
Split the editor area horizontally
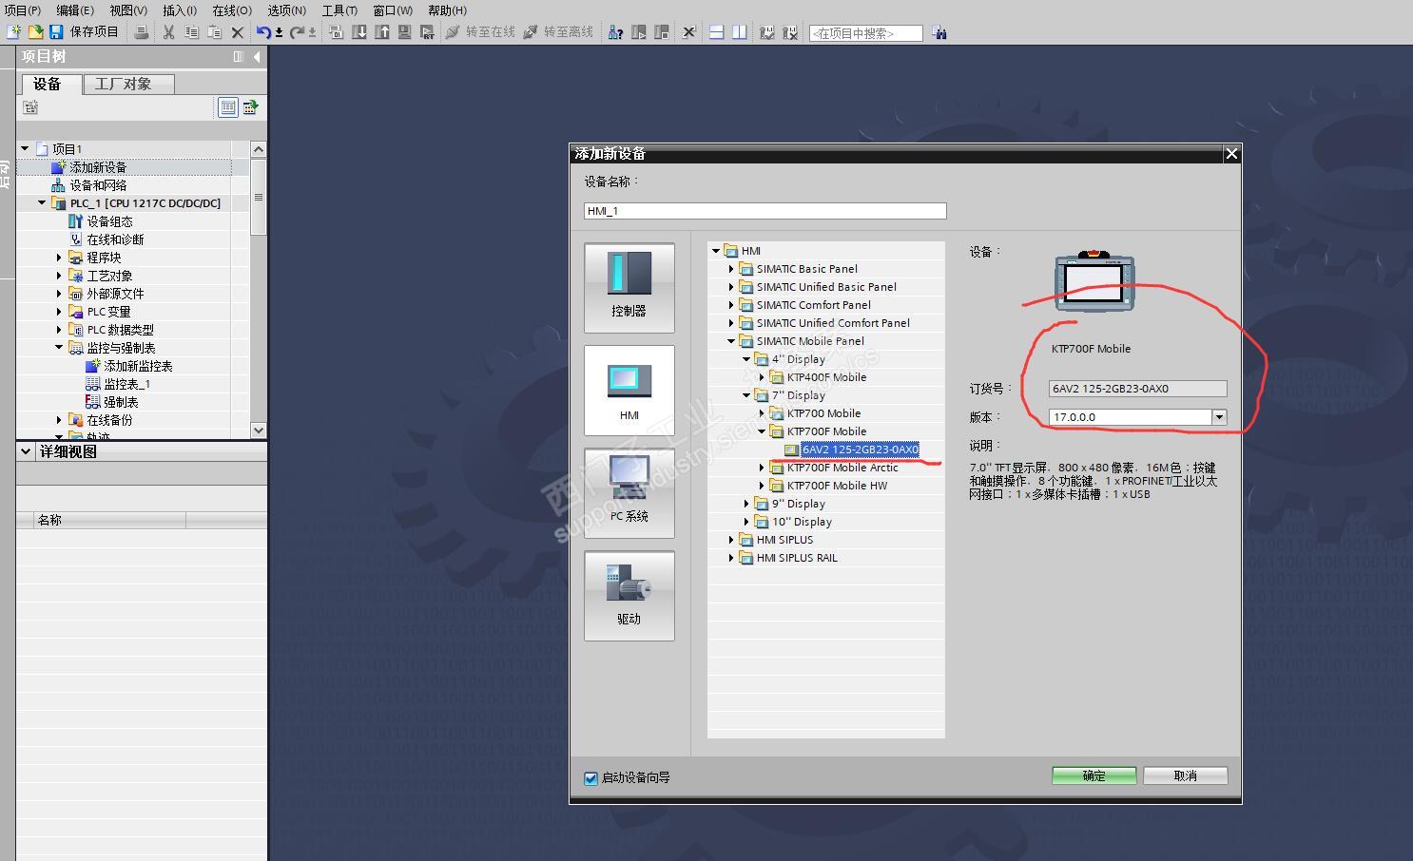[x=716, y=32]
